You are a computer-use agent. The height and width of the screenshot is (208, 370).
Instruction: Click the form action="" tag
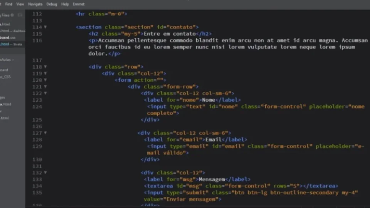[x=140, y=80]
